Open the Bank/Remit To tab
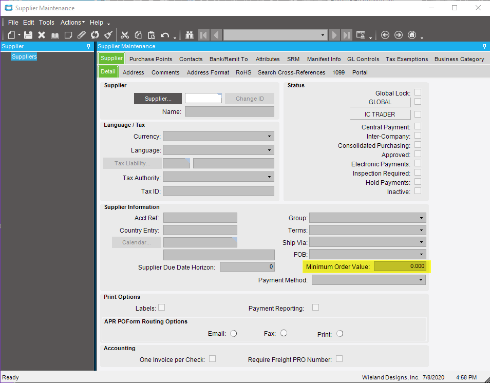Viewport: 490px width, 383px height. (x=229, y=59)
